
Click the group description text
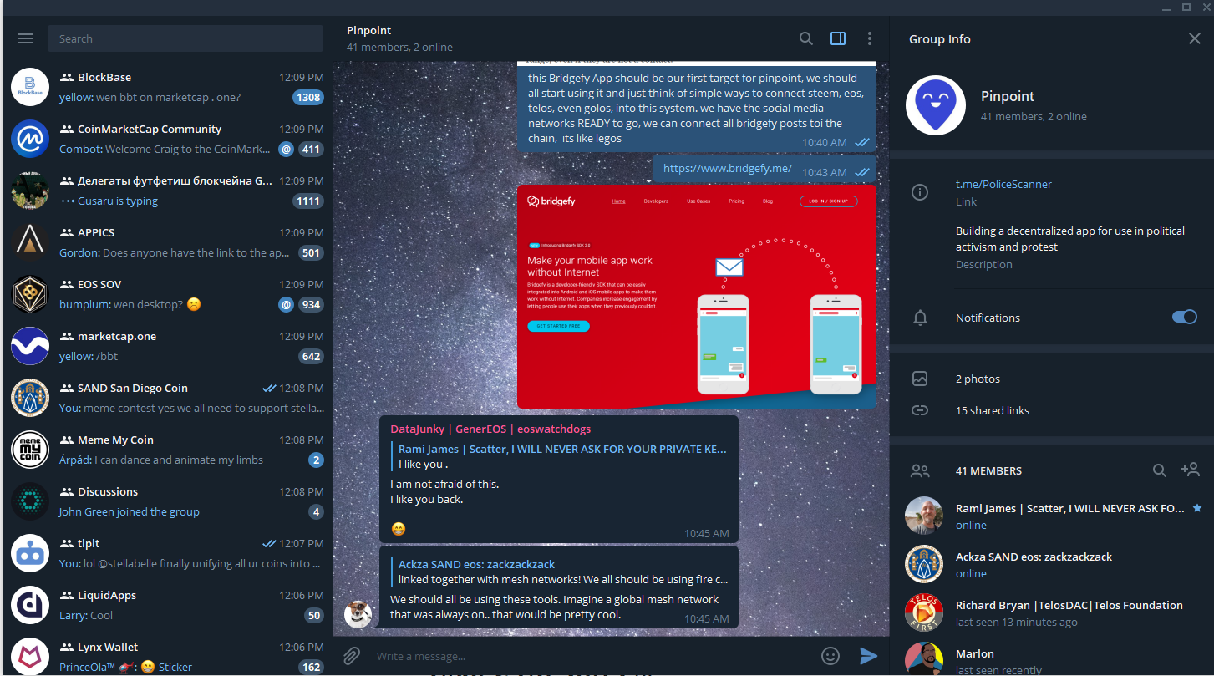1070,239
